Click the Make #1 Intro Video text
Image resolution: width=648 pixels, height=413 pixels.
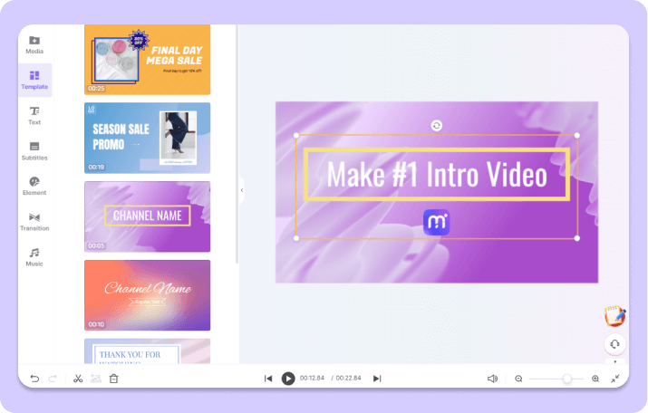click(437, 175)
